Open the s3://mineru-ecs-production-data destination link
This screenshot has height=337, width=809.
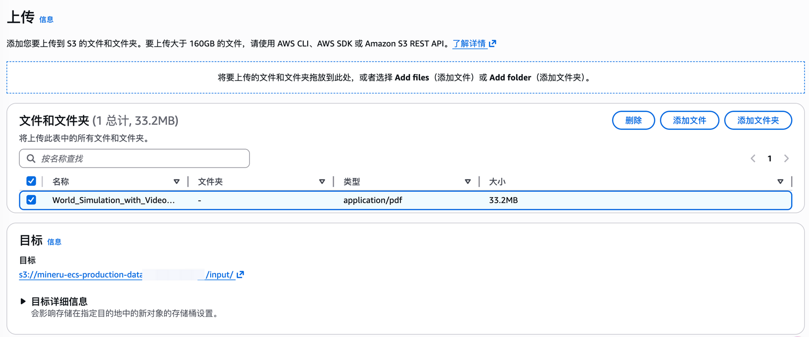126,274
